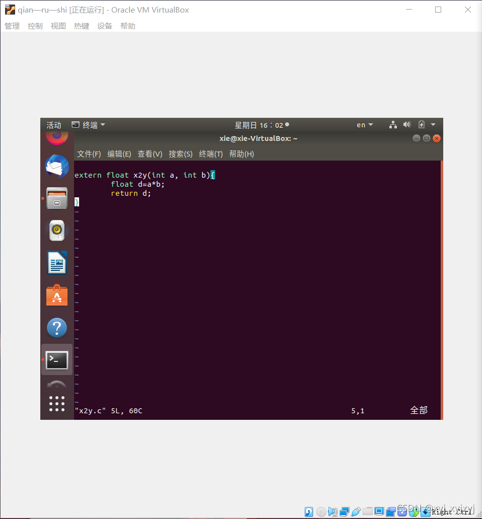Viewport: 482px width, 519px height.
Task: Click terminal title xie@xie-VirtualBox: ~
Action: point(258,138)
